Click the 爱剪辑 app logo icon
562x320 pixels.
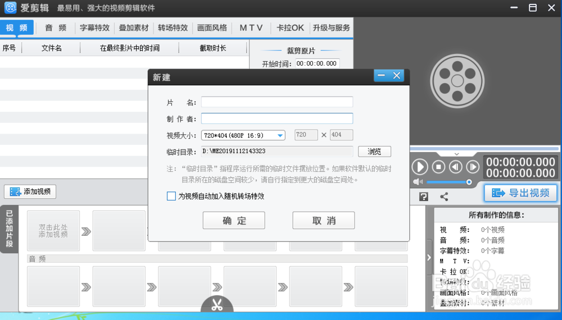[10, 7]
